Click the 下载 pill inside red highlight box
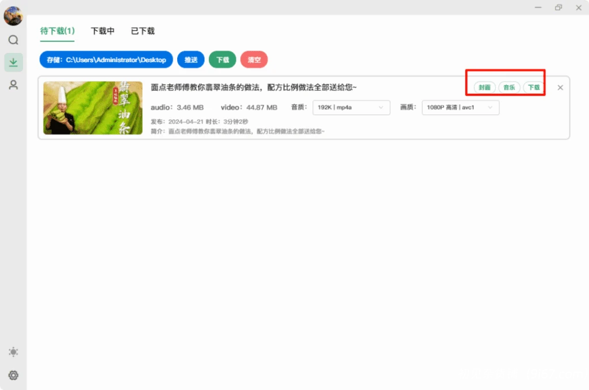Screen dimensions: 589x390 tap(533, 87)
